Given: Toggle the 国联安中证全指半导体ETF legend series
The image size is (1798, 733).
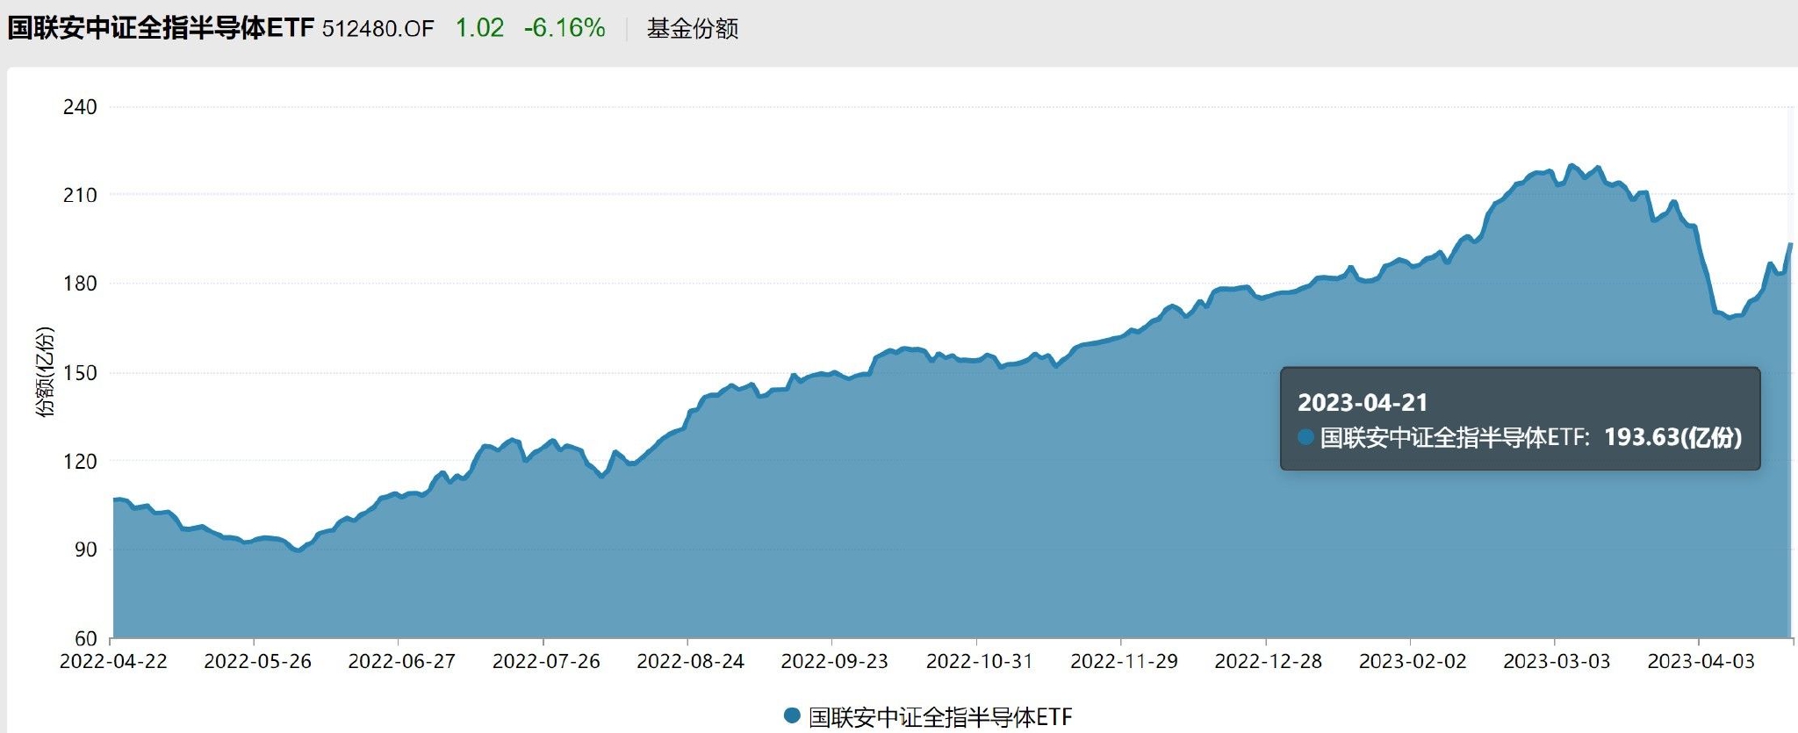Looking at the screenshot, I should coord(928,717).
